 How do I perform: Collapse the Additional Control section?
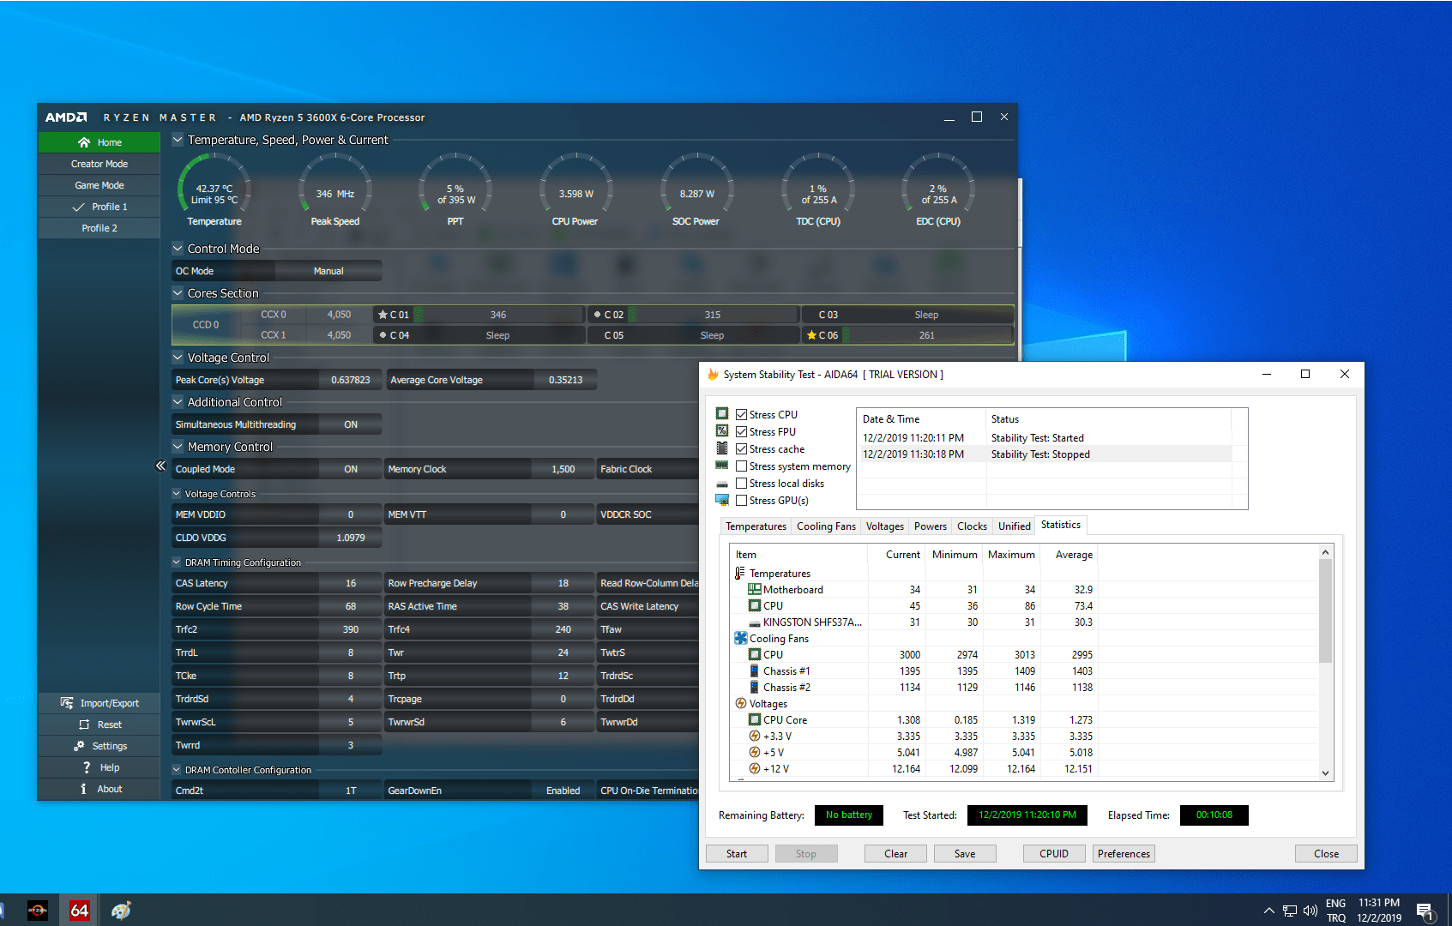tap(178, 402)
